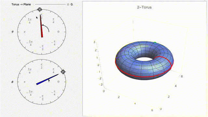Click the Torus → Plane slider thumb

pos(34,4)
